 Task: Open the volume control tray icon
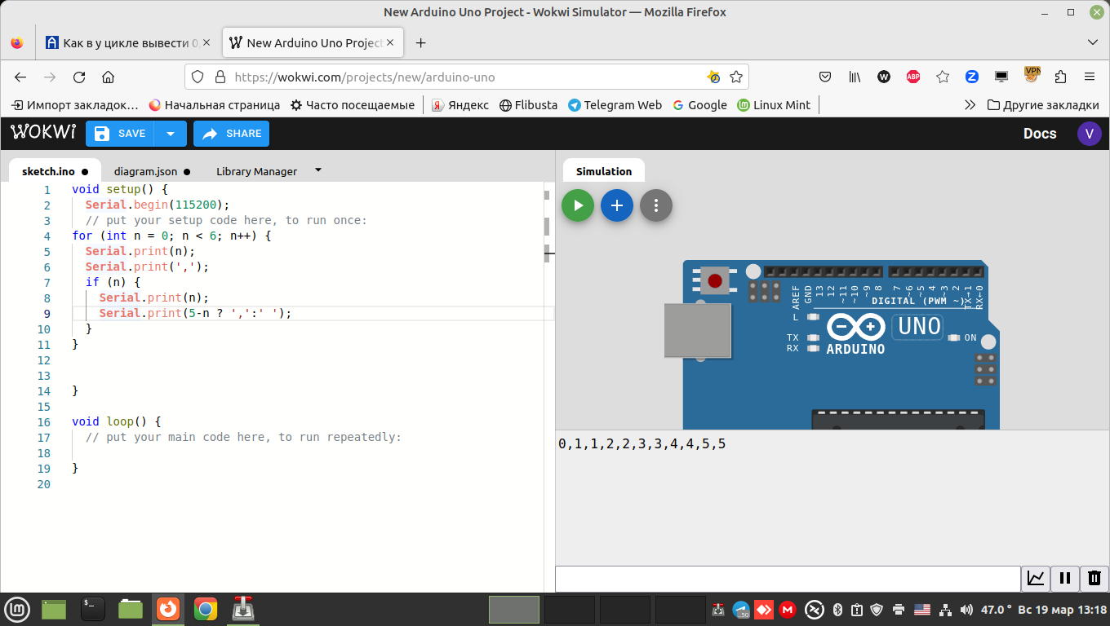point(966,609)
